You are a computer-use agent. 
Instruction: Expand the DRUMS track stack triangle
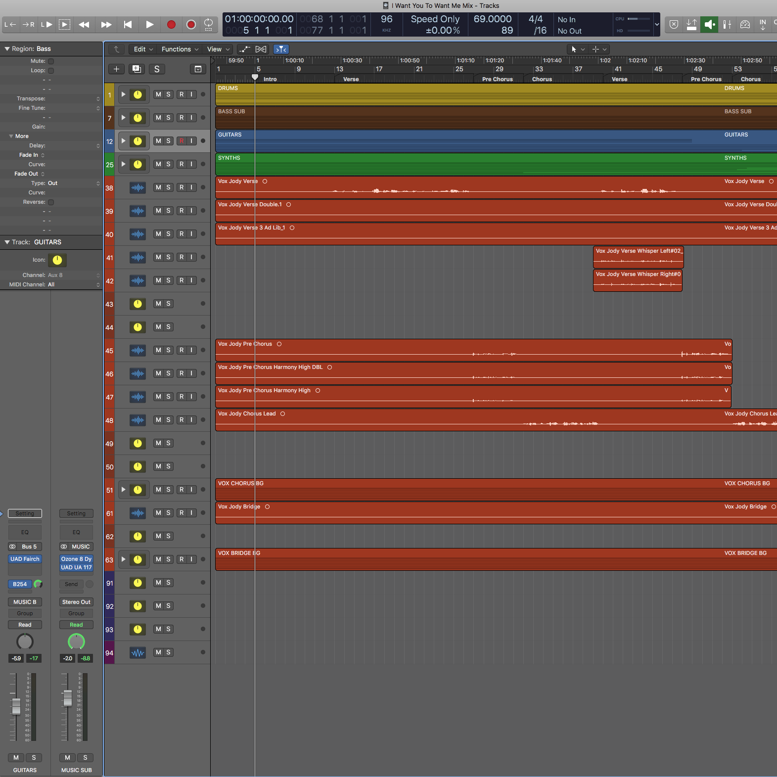tap(123, 94)
